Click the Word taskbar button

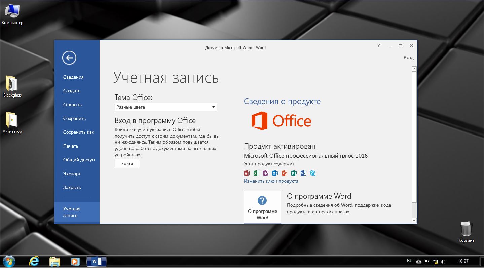(97, 261)
